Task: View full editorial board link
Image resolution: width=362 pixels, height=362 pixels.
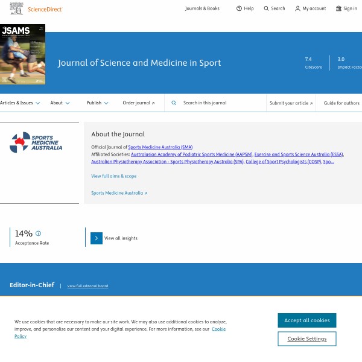Action: pyautogui.click(x=87, y=286)
